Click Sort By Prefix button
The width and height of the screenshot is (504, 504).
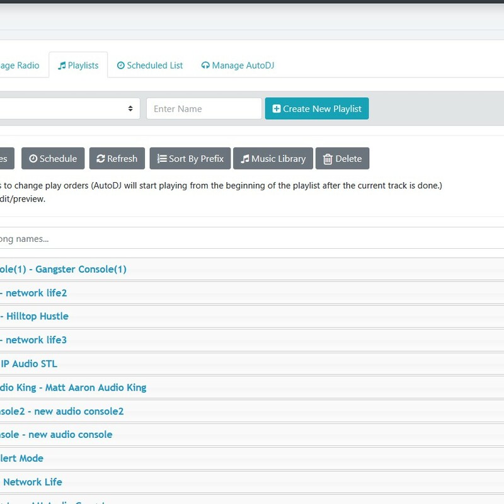point(190,159)
